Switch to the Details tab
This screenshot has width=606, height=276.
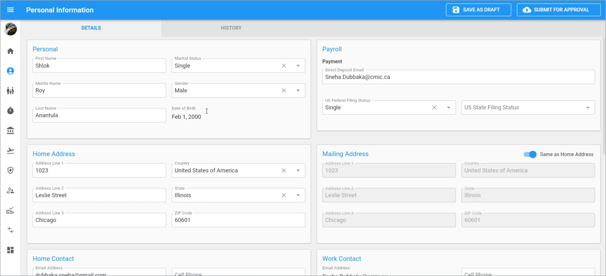(x=91, y=28)
